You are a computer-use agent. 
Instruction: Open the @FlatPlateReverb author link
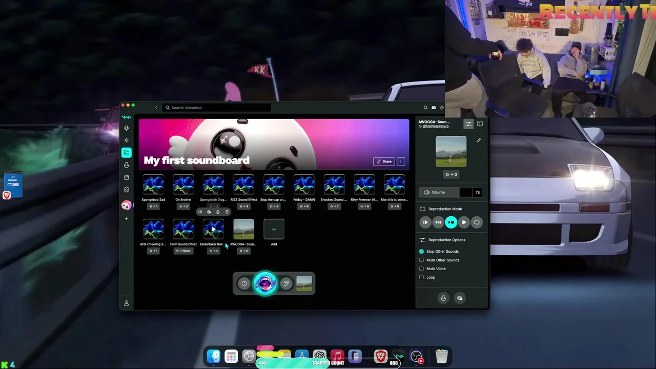click(x=436, y=126)
